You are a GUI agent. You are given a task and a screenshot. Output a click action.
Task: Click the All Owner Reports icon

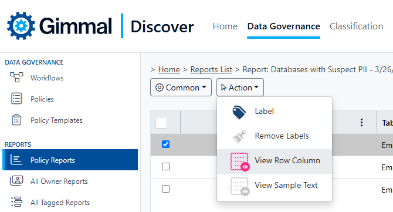click(16, 181)
